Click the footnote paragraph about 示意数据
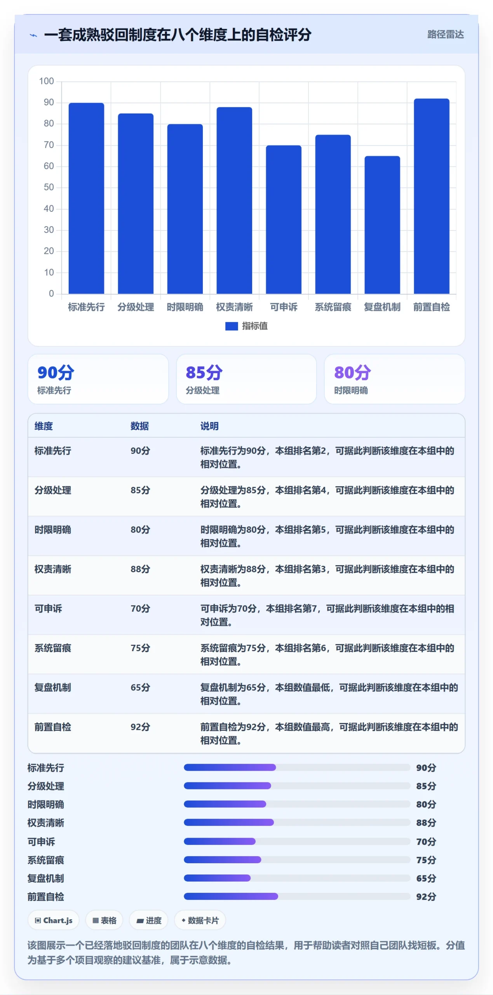 246,953
